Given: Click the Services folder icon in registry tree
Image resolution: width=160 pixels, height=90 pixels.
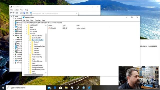Looking at the screenshot, I should 32,50.
